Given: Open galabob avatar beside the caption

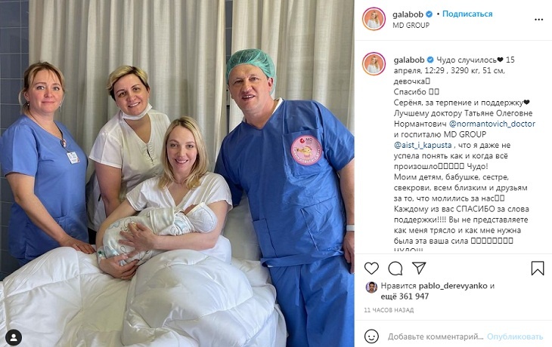Looking at the screenshot, I should pyautogui.click(x=374, y=63).
